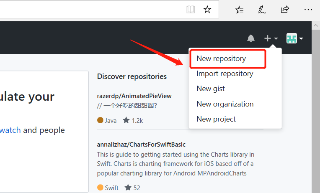This screenshot has height=193, width=320.
Task: Select New gist menu item
Action: (x=210, y=89)
